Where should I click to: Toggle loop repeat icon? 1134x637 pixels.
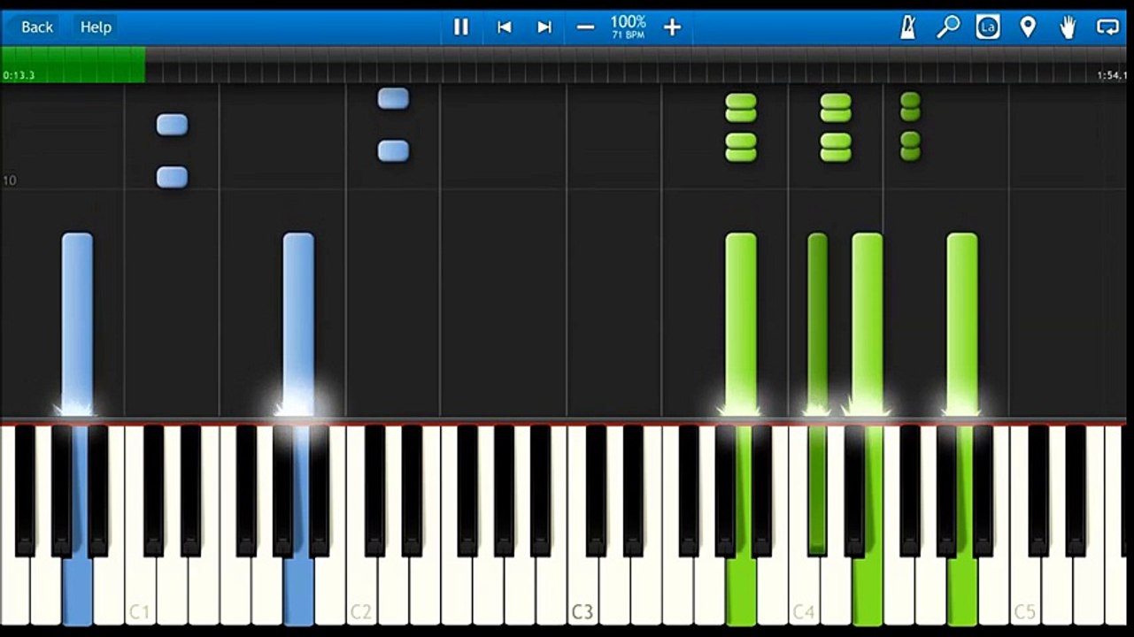click(1107, 27)
